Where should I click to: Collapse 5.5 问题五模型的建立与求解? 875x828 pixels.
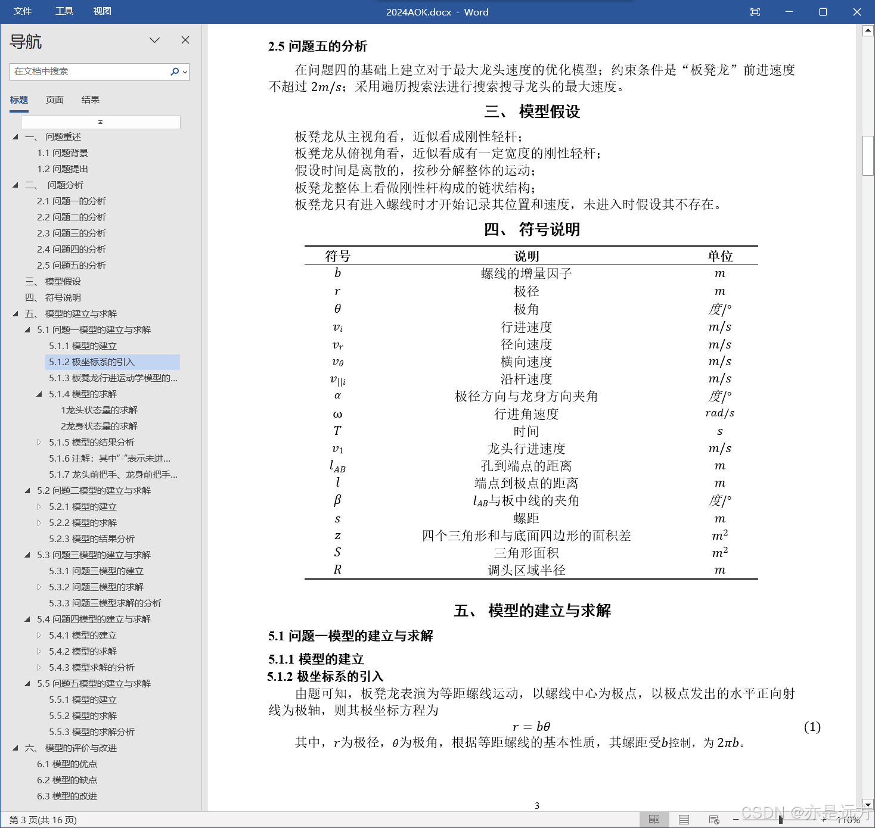pyautogui.click(x=27, y=684)
